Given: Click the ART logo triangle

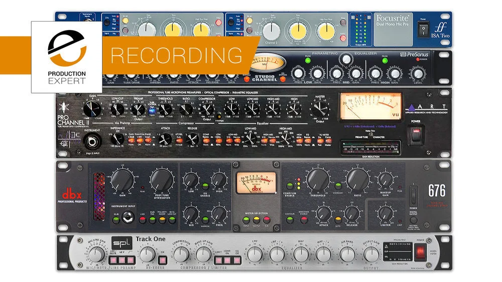Looking at the screenshot, I should point(412,108).
